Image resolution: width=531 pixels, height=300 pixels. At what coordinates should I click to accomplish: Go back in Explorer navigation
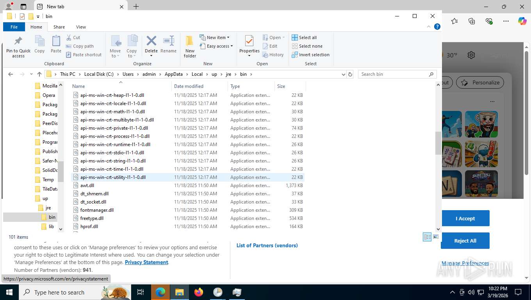pos(11,74)
